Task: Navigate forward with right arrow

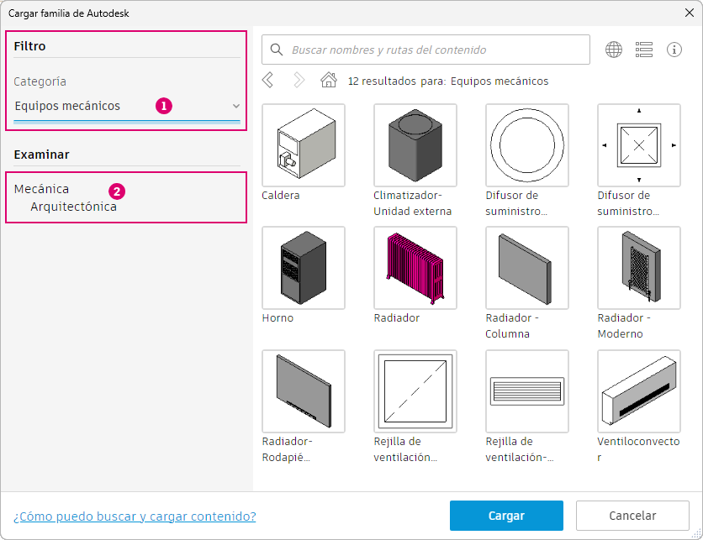Action: (x=299, y=81)
